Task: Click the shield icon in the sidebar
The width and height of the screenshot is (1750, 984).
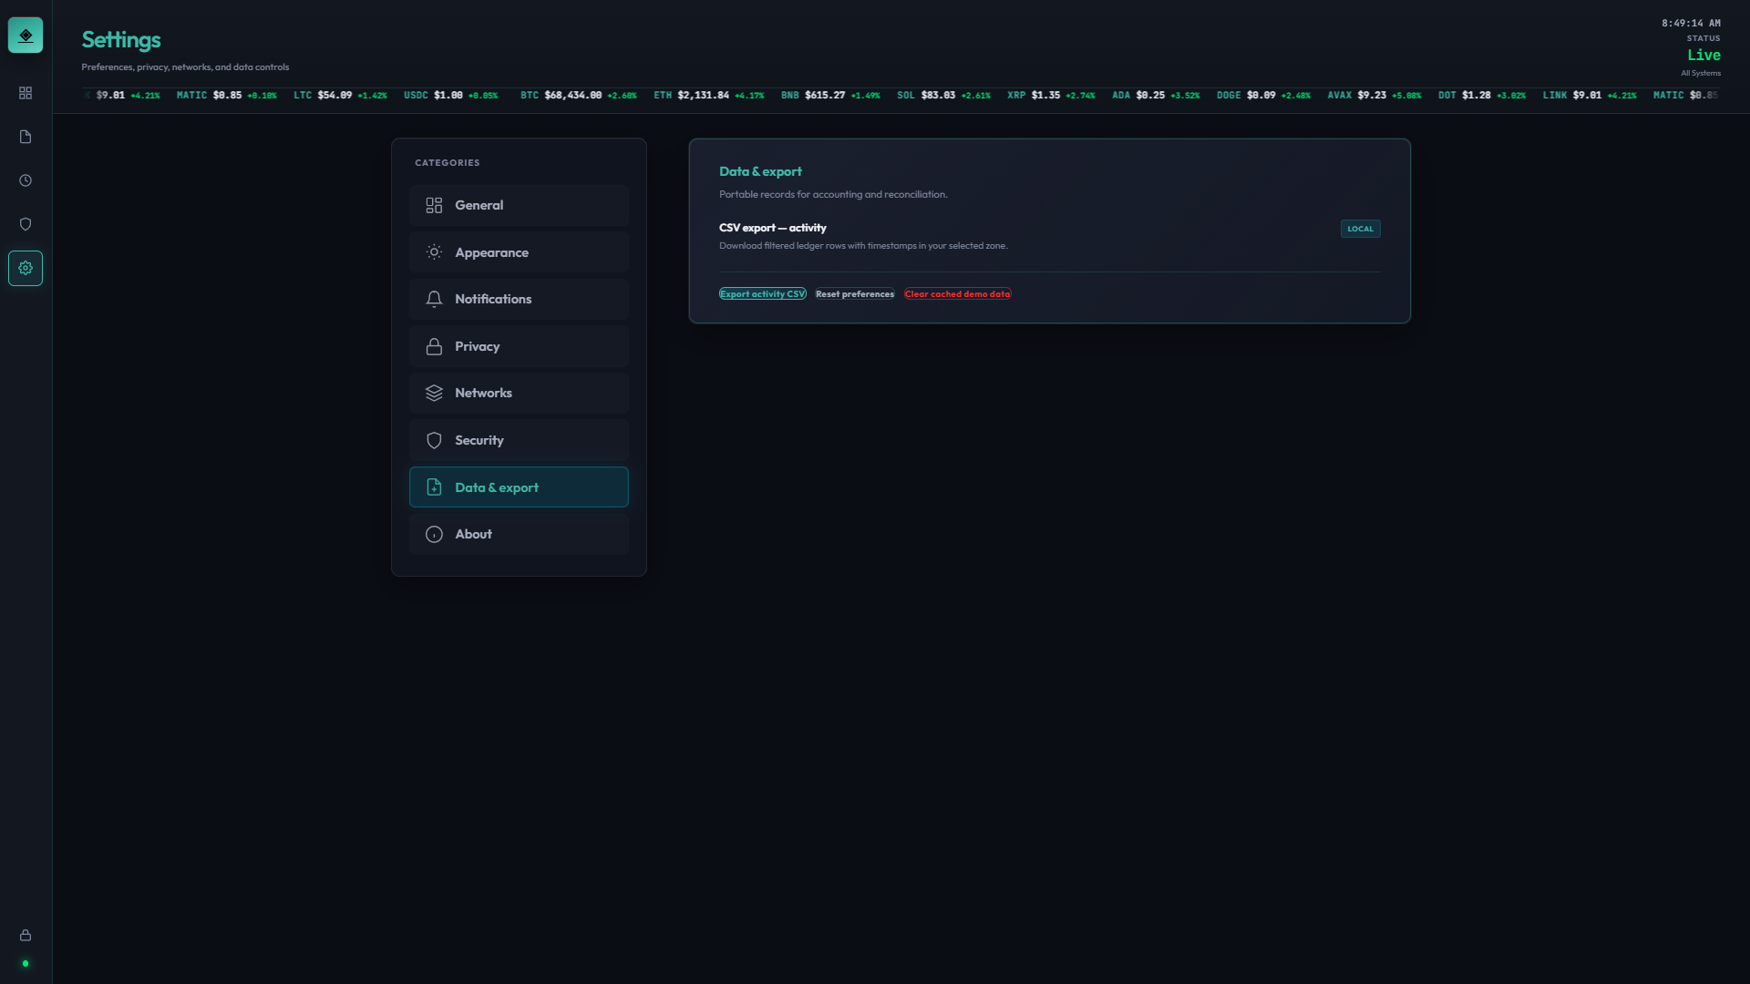Action: (x=26, y=224)
